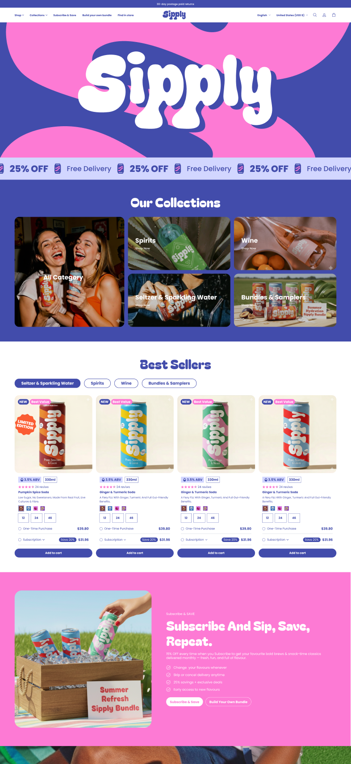Switch to Bundles & Samplers tab
351x764 pixels.
169,383
